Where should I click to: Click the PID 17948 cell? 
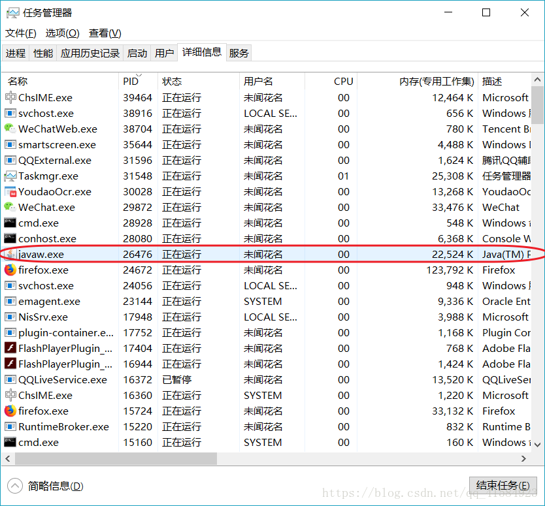[138, 317]
